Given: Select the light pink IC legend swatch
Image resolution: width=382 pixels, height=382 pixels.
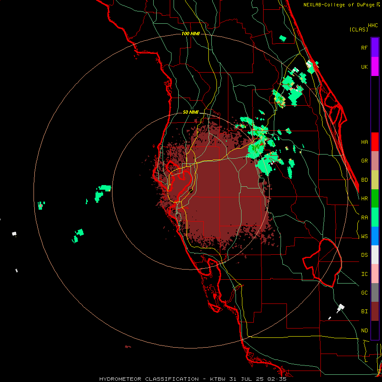Looking at the screenshot, I should pos(375,274).
